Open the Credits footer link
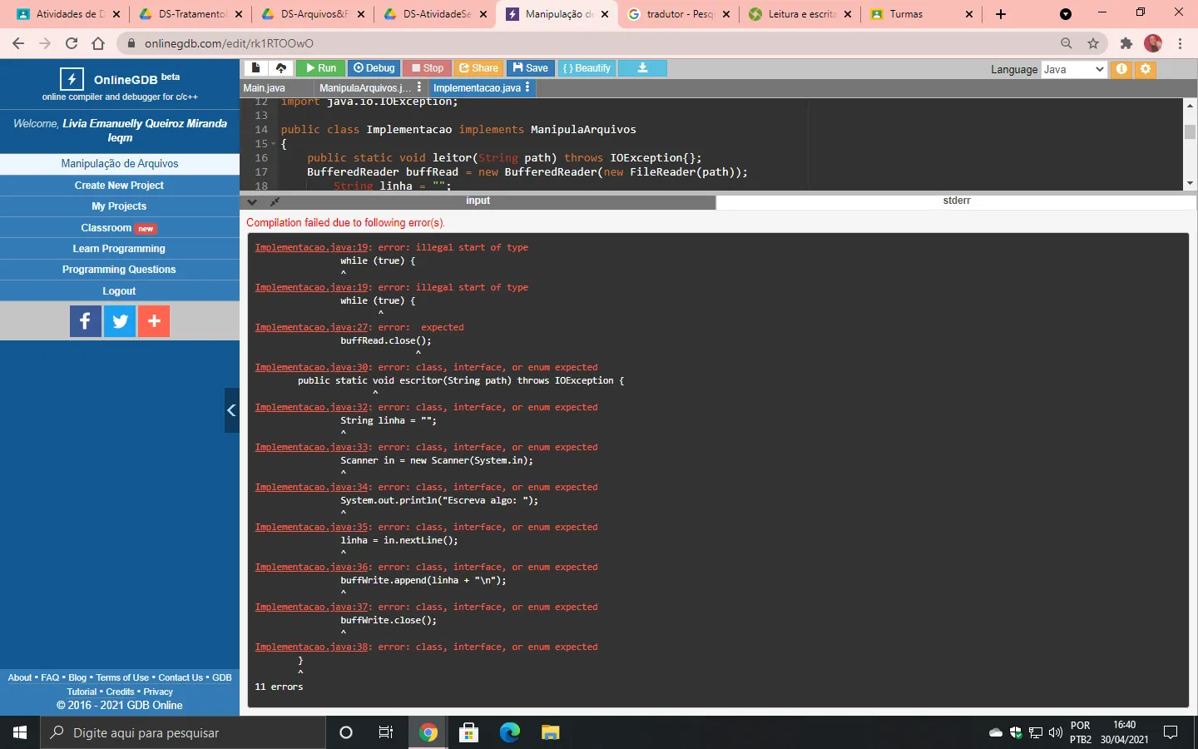Image resolution: width=1198 pixels, height=749 pixels. click(x=120, y=692)
